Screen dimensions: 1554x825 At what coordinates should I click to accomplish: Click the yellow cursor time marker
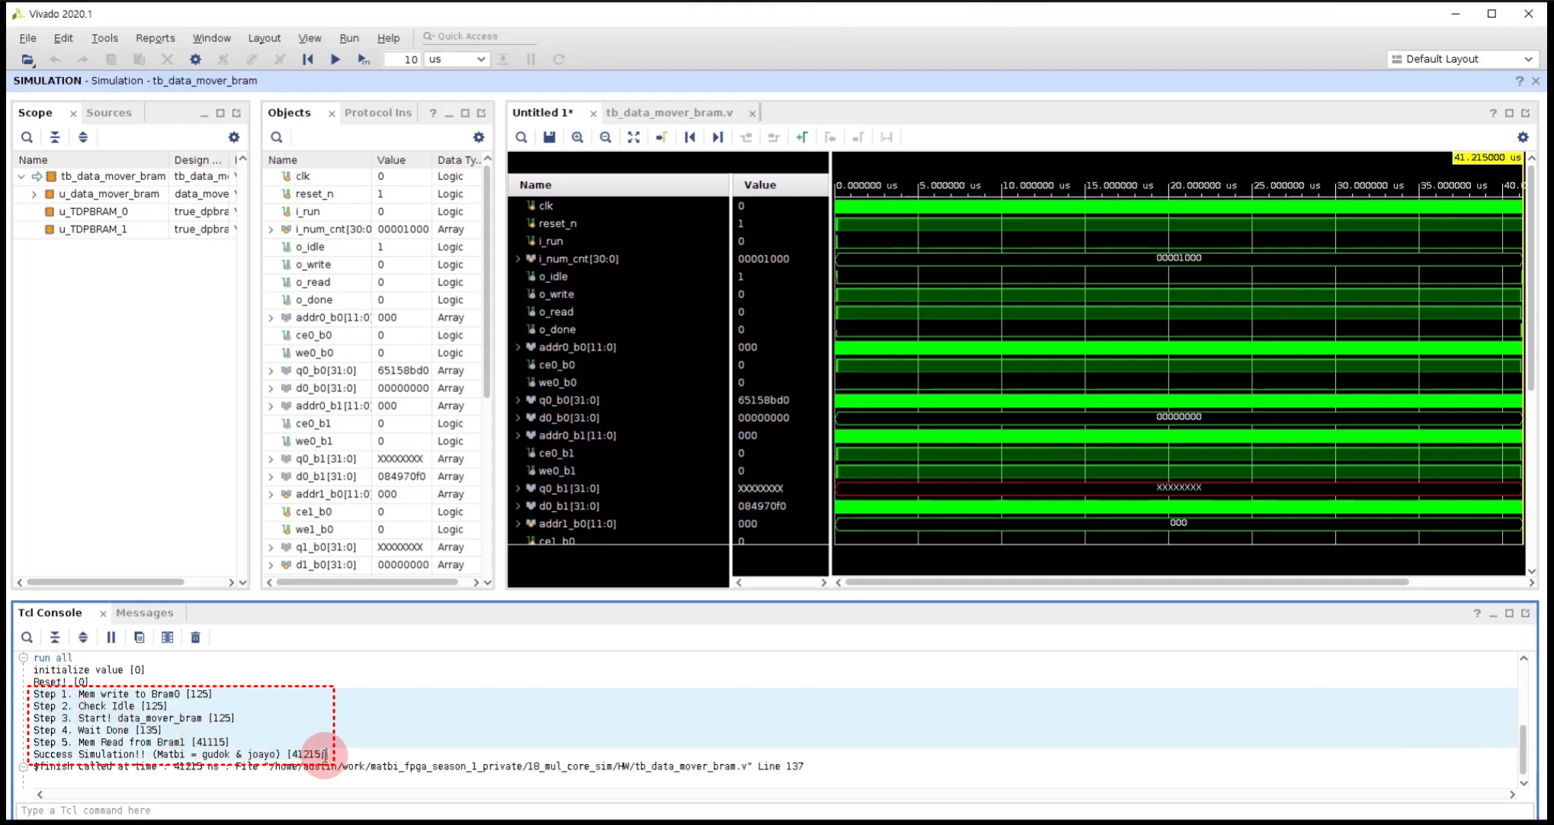click(x=1486, y=158)
